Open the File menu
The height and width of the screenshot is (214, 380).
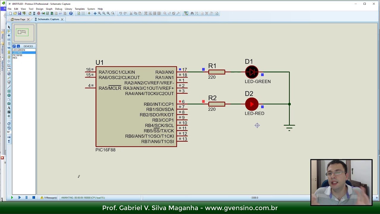[x=9, y=9]
